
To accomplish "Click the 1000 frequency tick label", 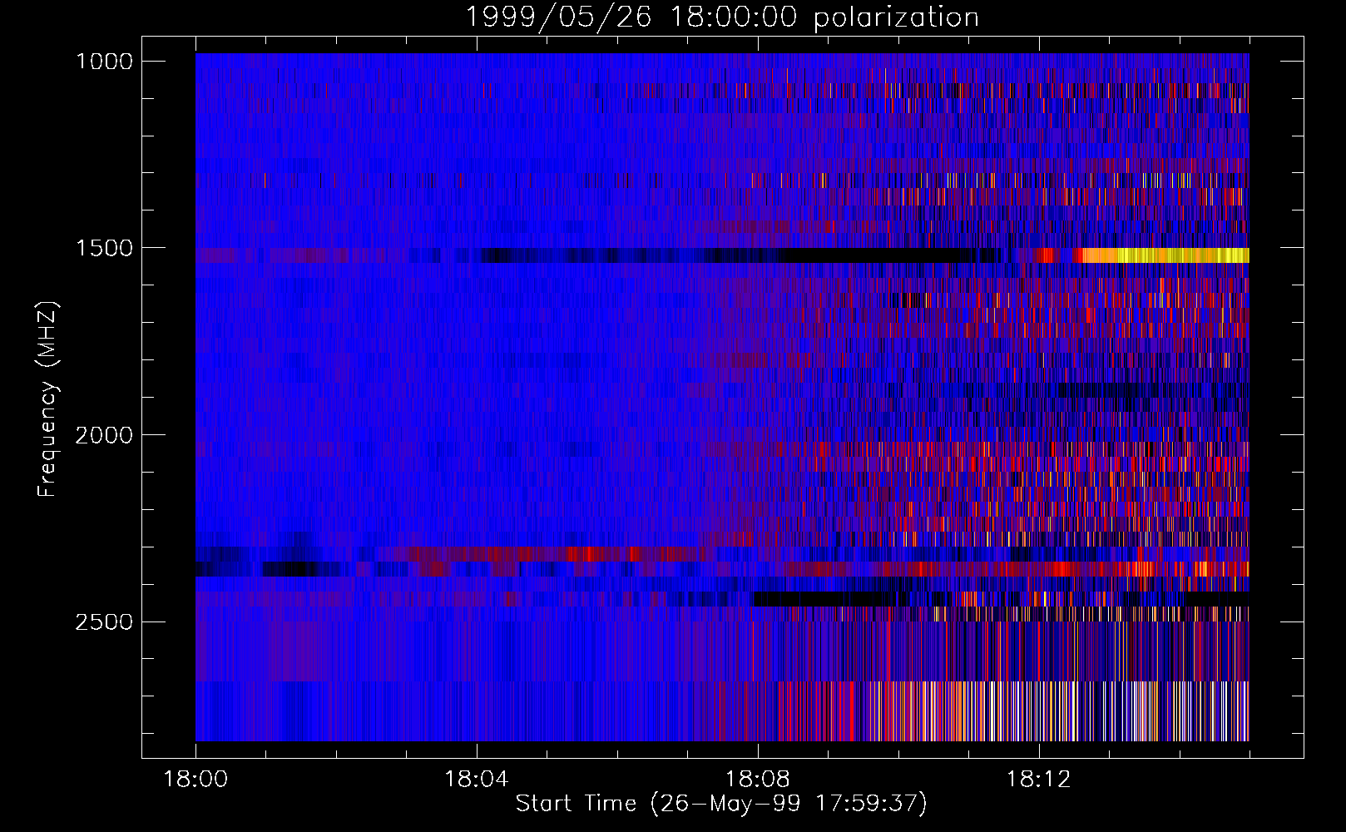I will tap(104, 62).
